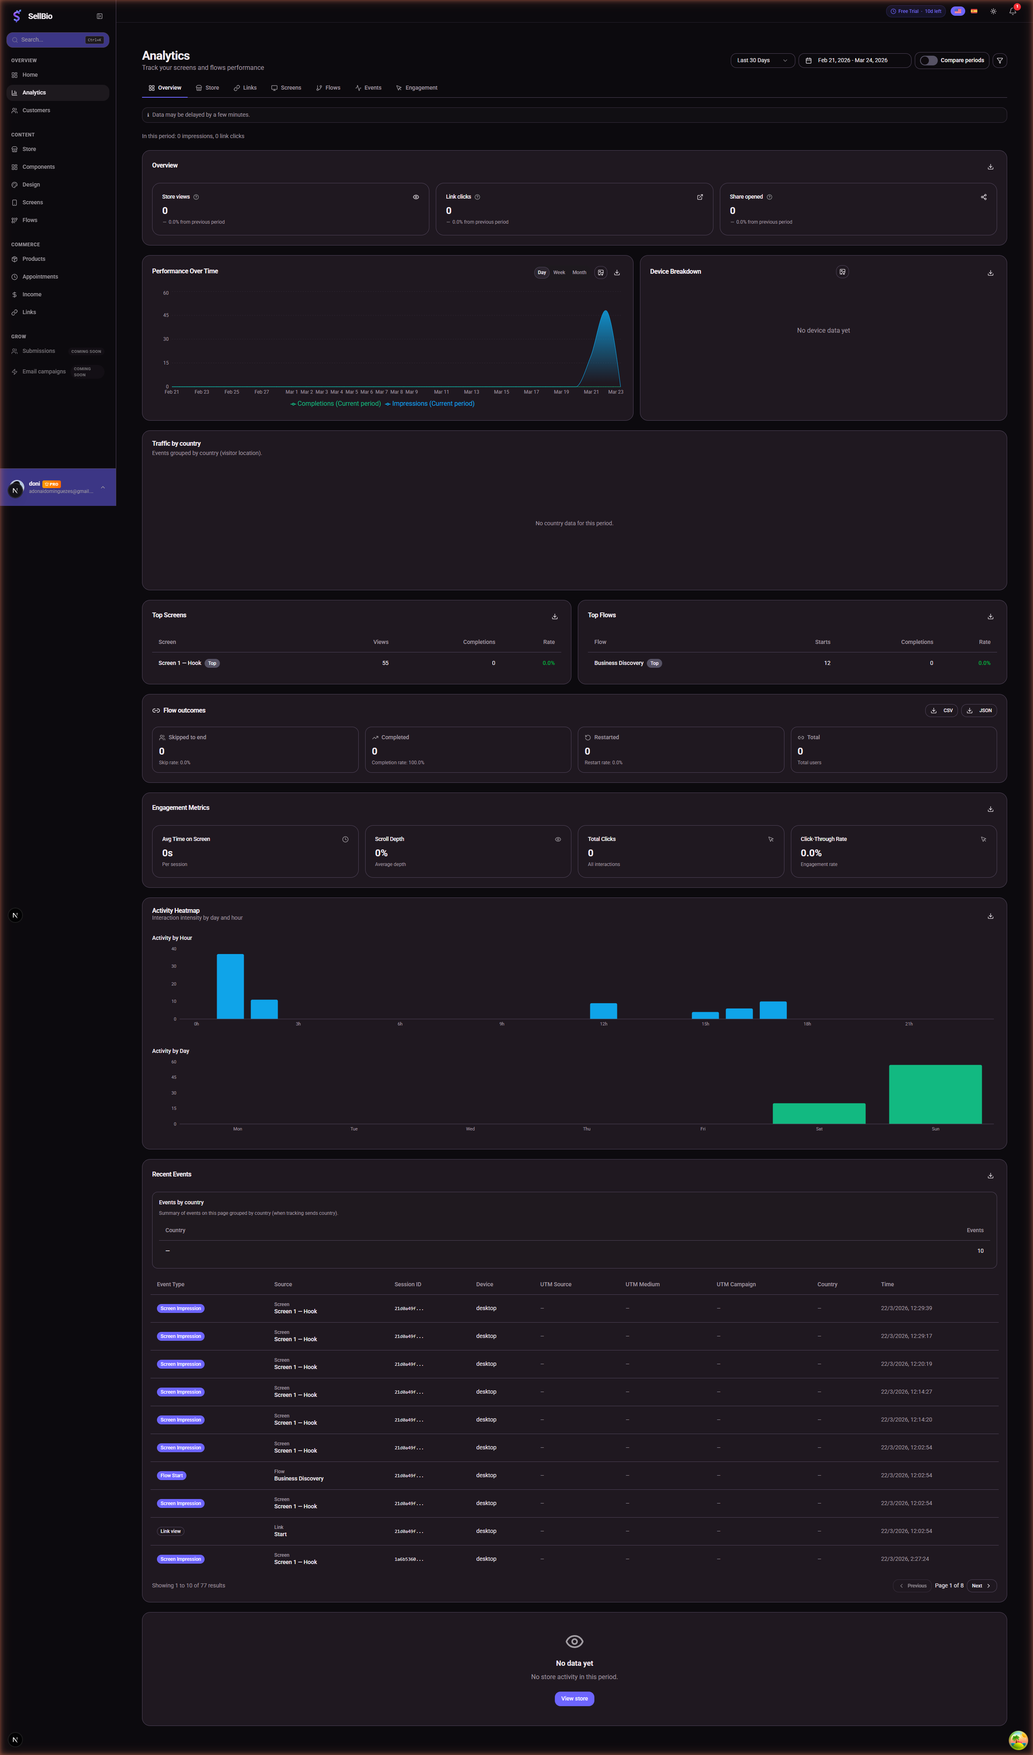Select Week chart granularity

tap(559, 272)
